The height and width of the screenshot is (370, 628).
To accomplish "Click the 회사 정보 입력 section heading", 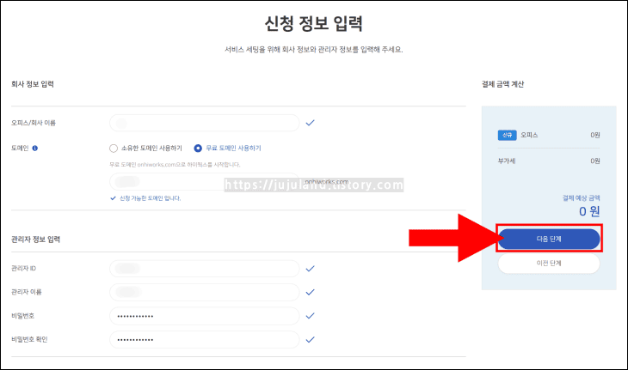I will 33,84.
